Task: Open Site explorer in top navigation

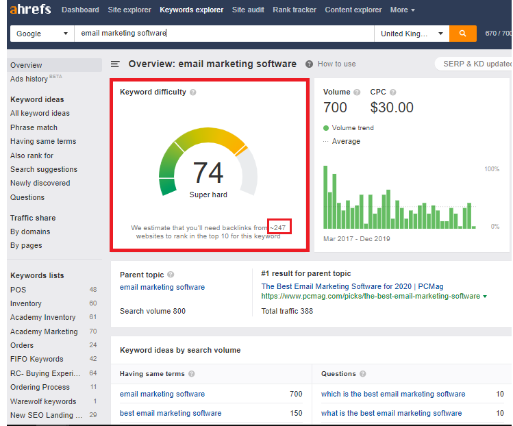Action: pos(129,10)
